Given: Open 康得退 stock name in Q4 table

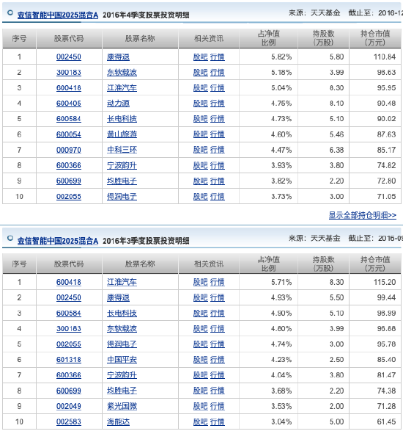Looking at the screenshot, I should 118,57.
